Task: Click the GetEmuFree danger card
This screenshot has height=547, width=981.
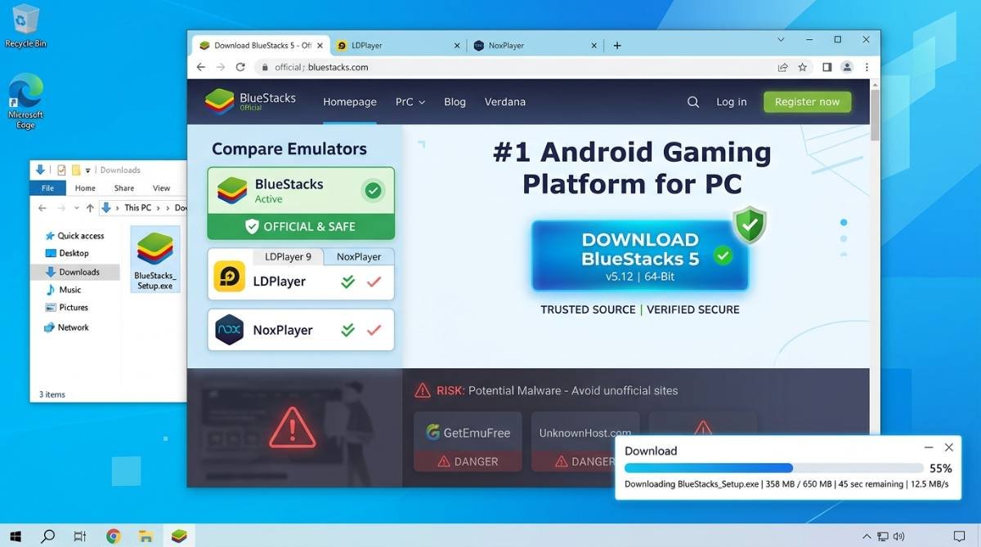Action: [468, 442]
